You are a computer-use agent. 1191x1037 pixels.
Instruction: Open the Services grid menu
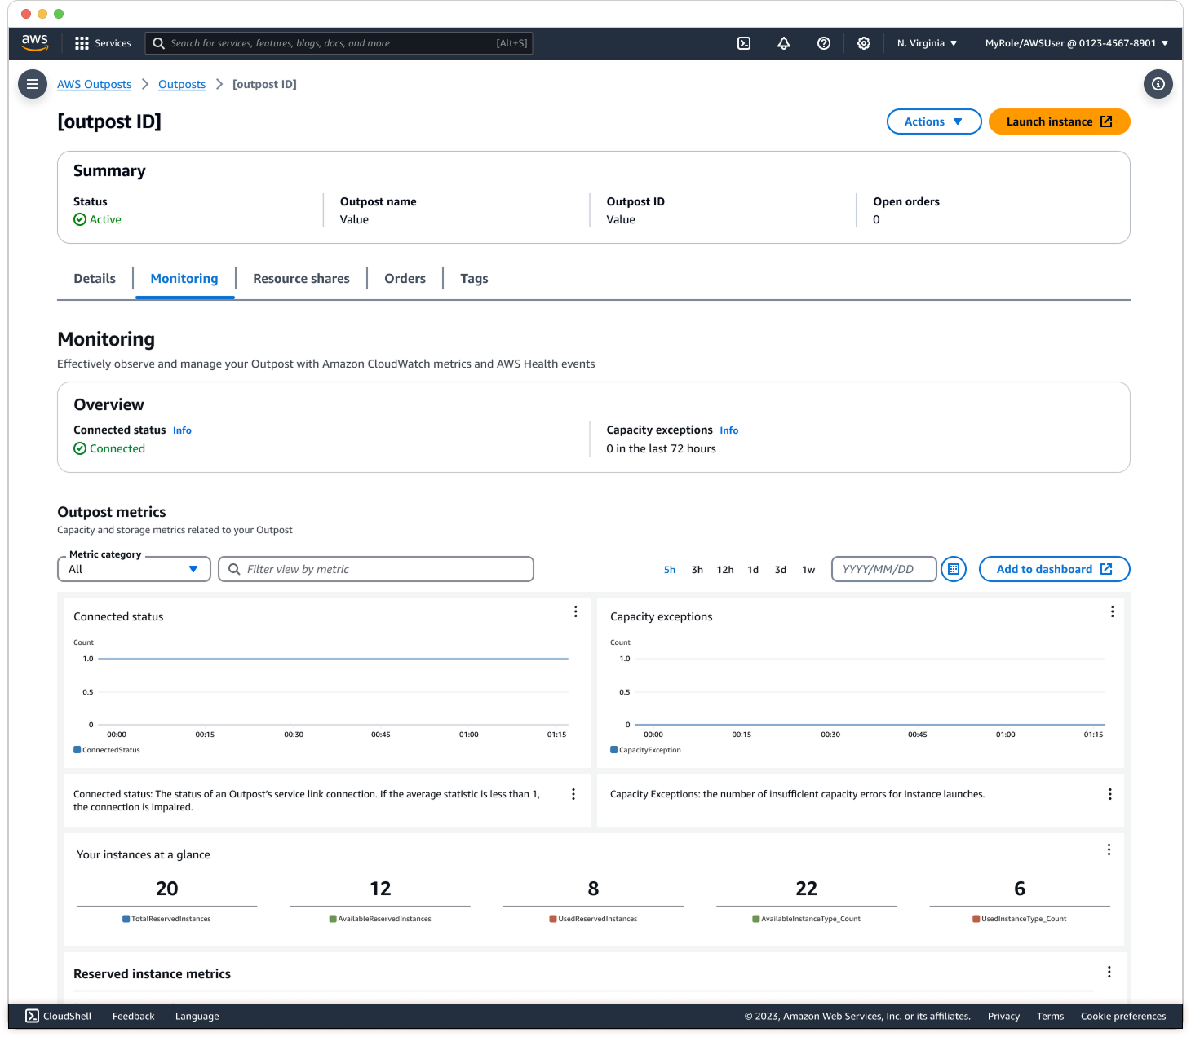pyautogui.click(x=103, y=43)
